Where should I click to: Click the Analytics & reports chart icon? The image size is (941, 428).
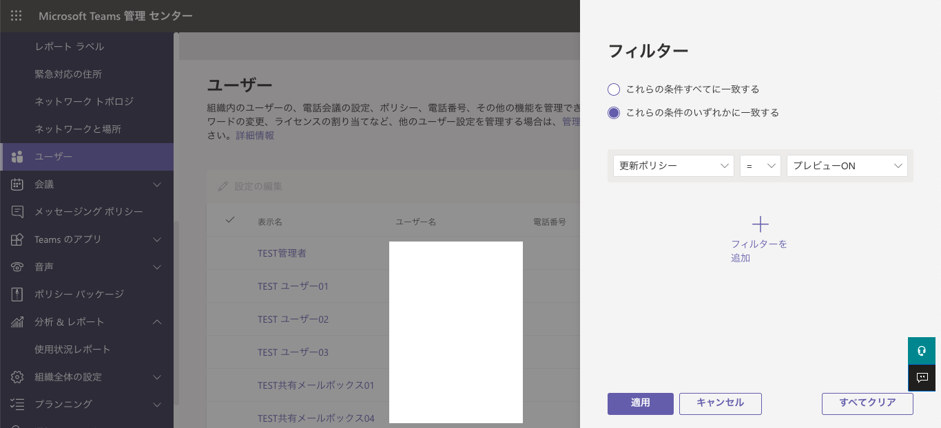pos(18,322)
